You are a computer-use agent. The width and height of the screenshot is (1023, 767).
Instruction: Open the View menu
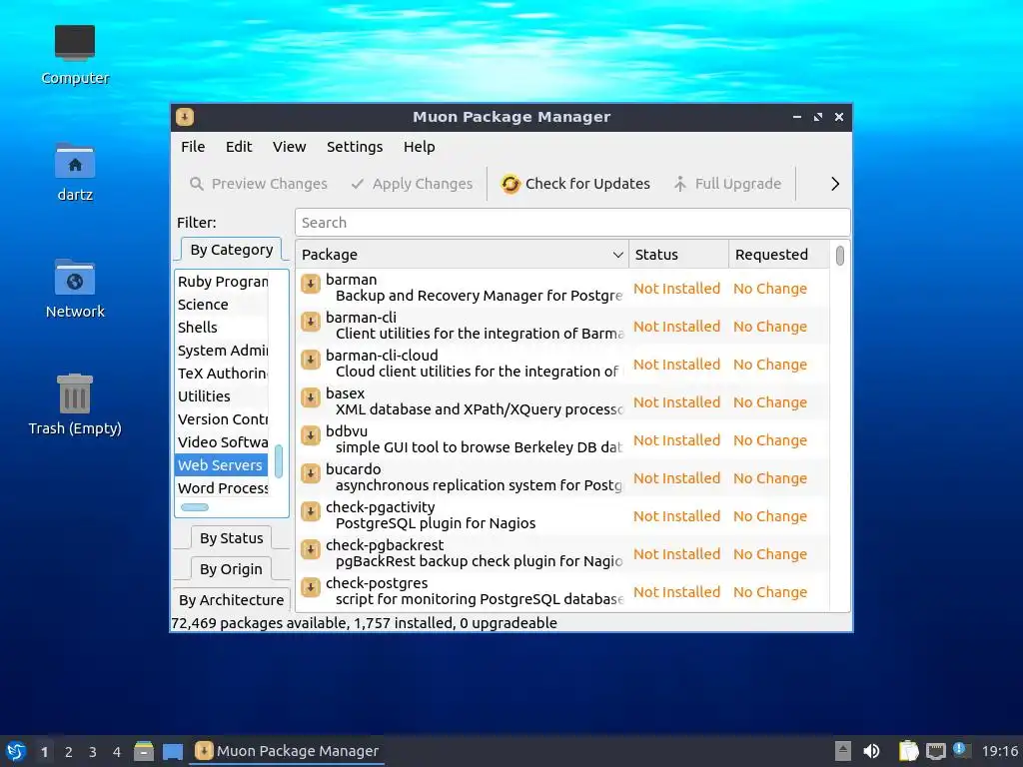point(289,147)
